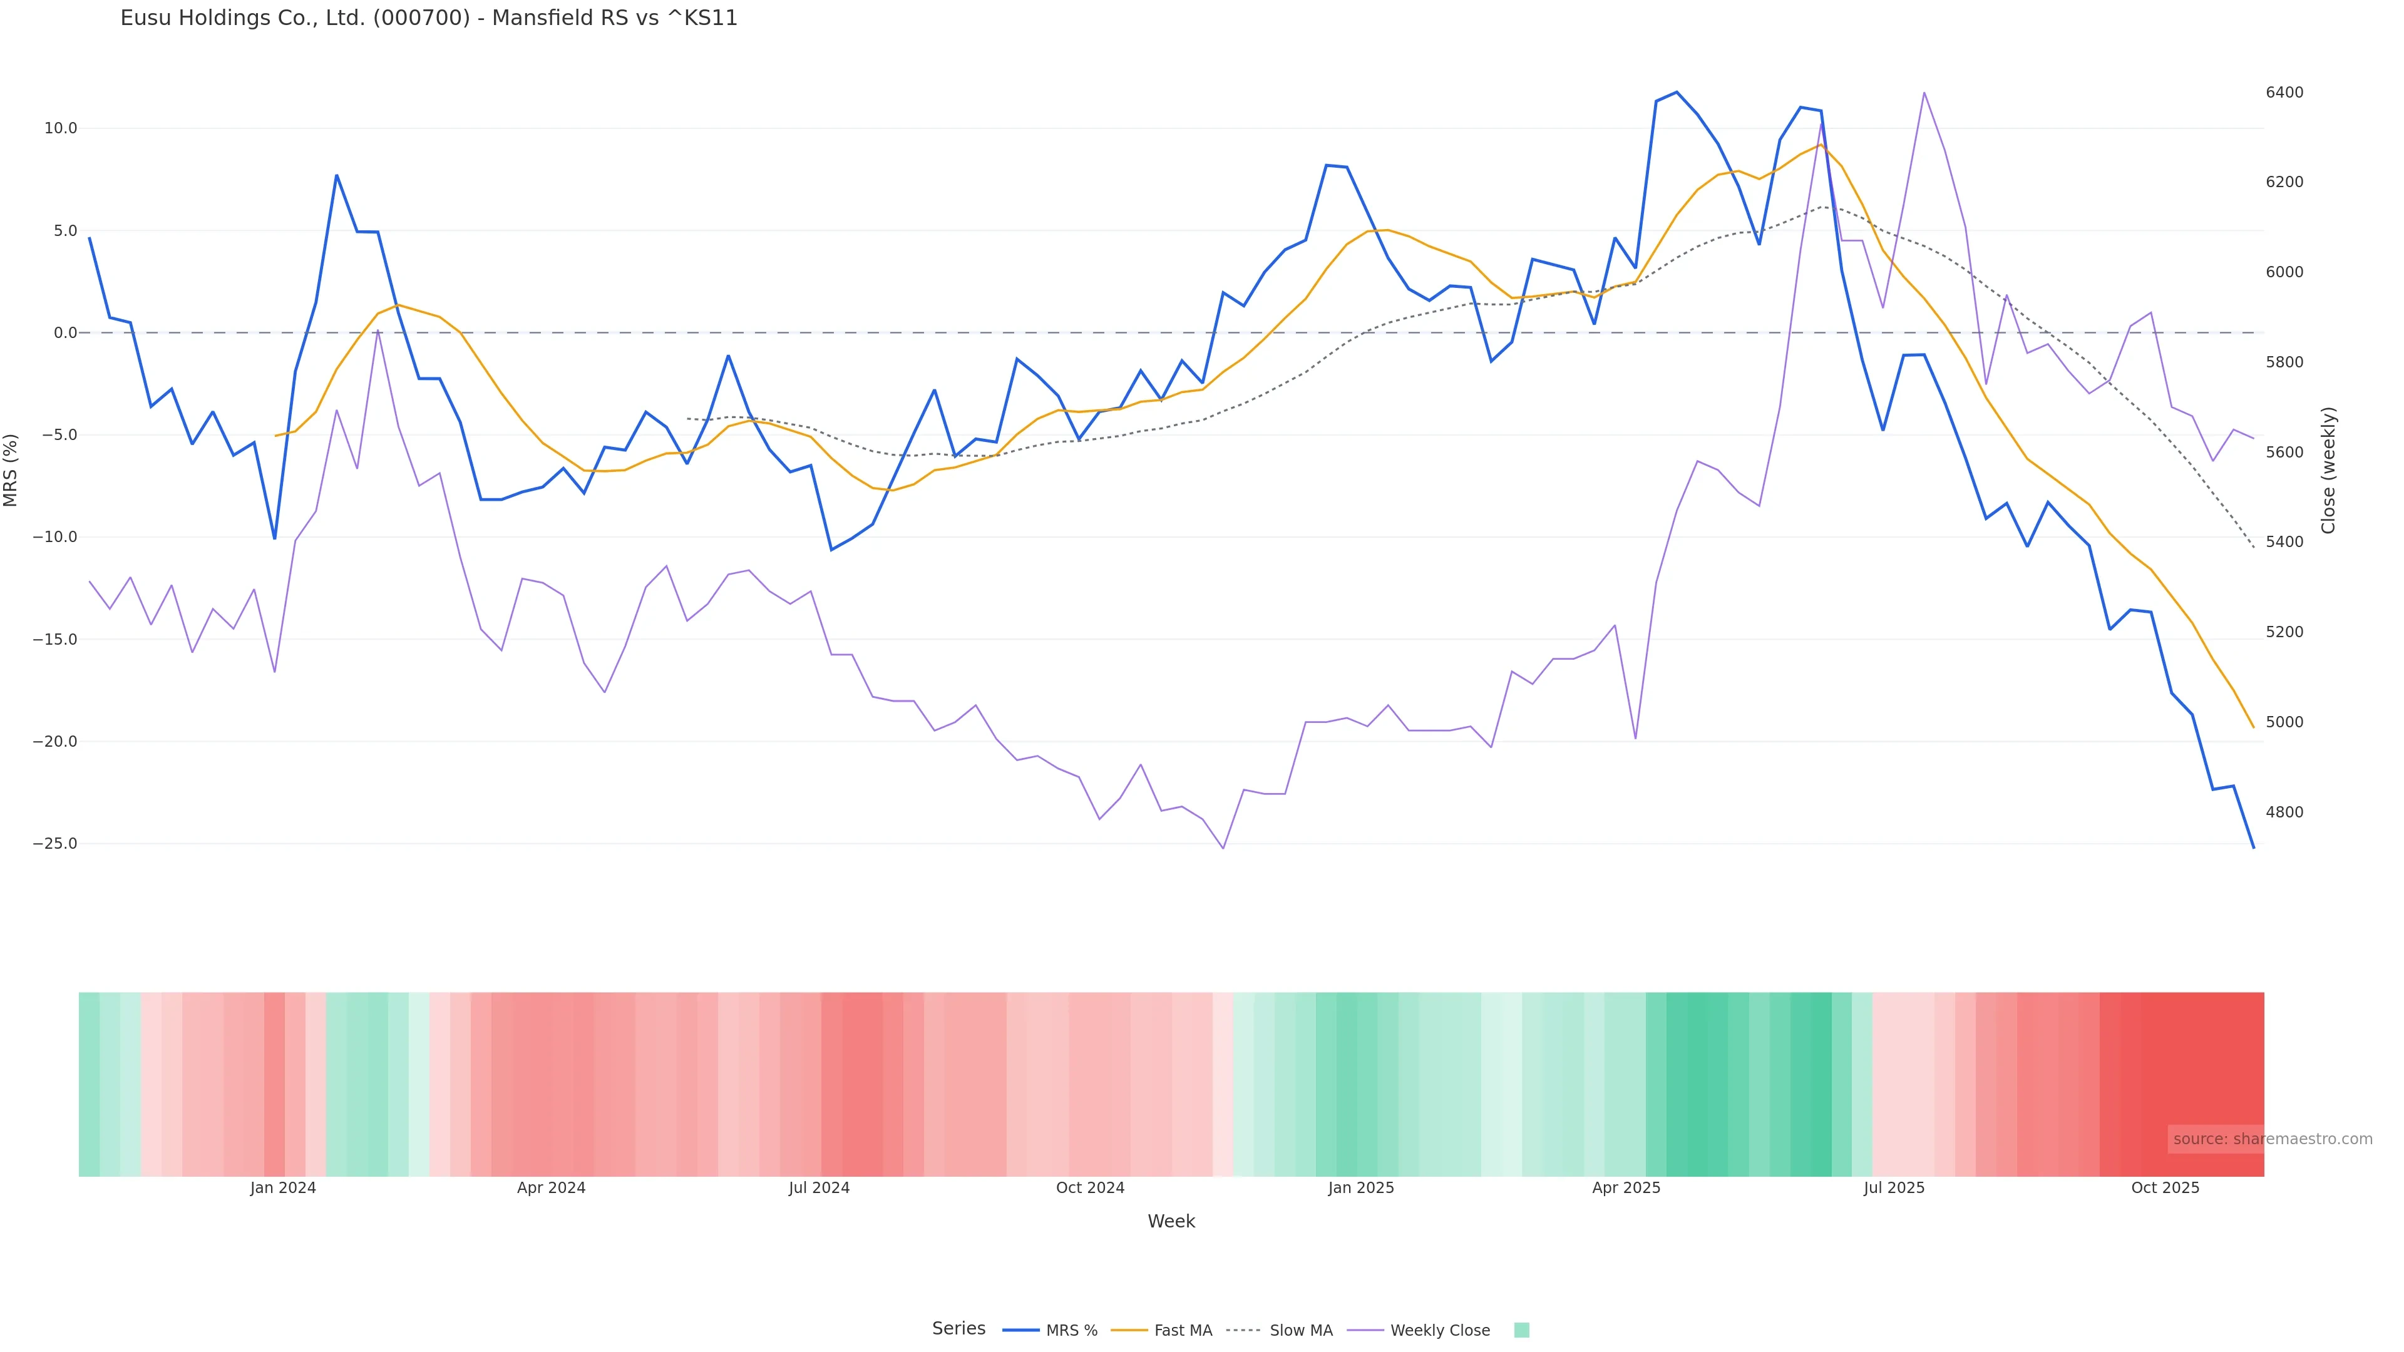Click the '5000' tick on Close axis
The height and width of the screenshot is (1352, 2404).
2284,722
